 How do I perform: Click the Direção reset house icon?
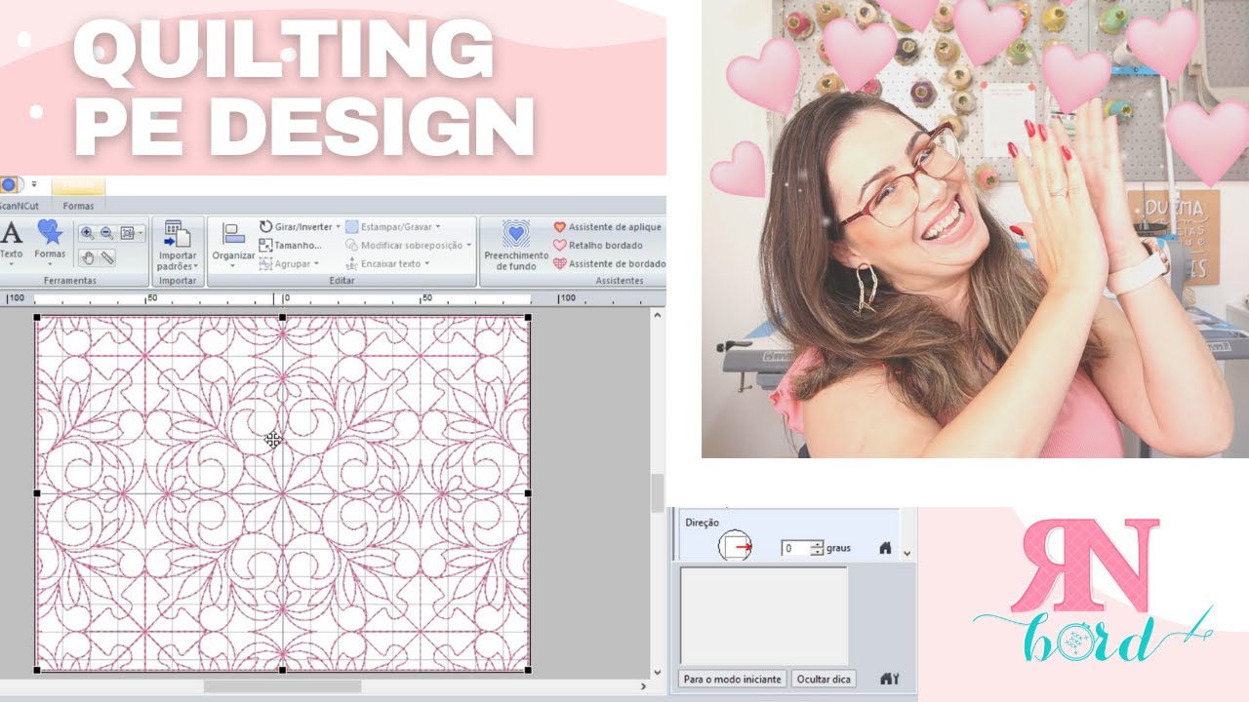pos(885,548)
